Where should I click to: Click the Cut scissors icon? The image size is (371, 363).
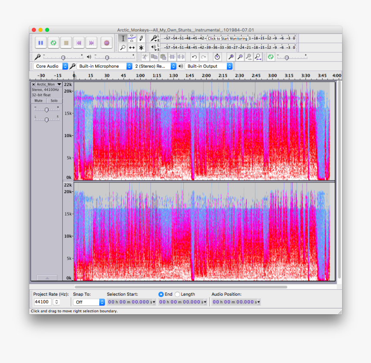pyautogui.click(x=145, y=56)
